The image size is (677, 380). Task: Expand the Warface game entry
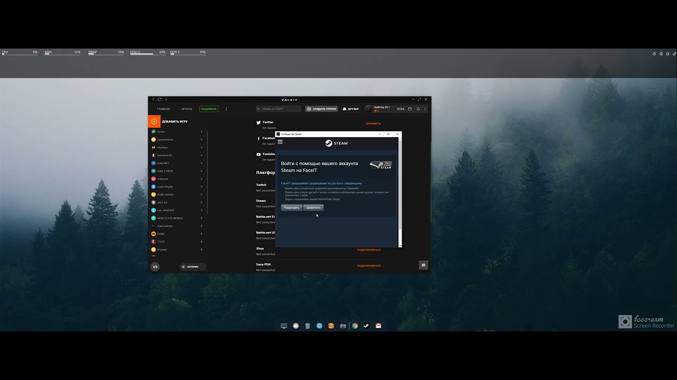pyautogui.click(x=202, y=147)
